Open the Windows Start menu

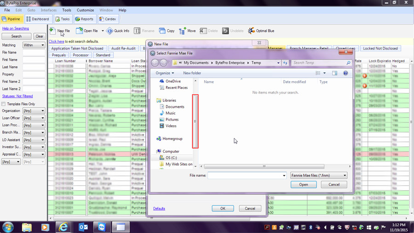click(8, 227)
